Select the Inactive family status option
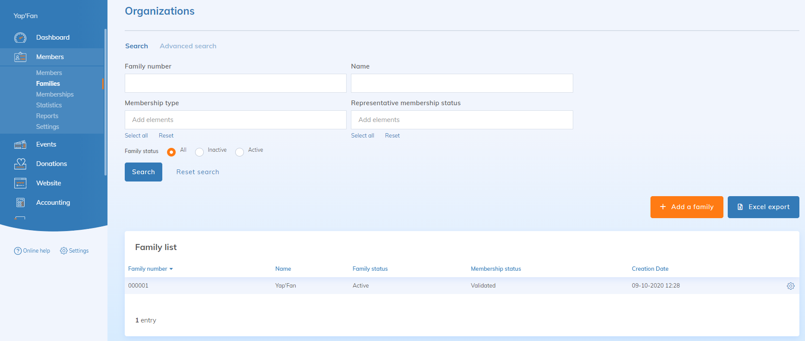 (199, 152)
